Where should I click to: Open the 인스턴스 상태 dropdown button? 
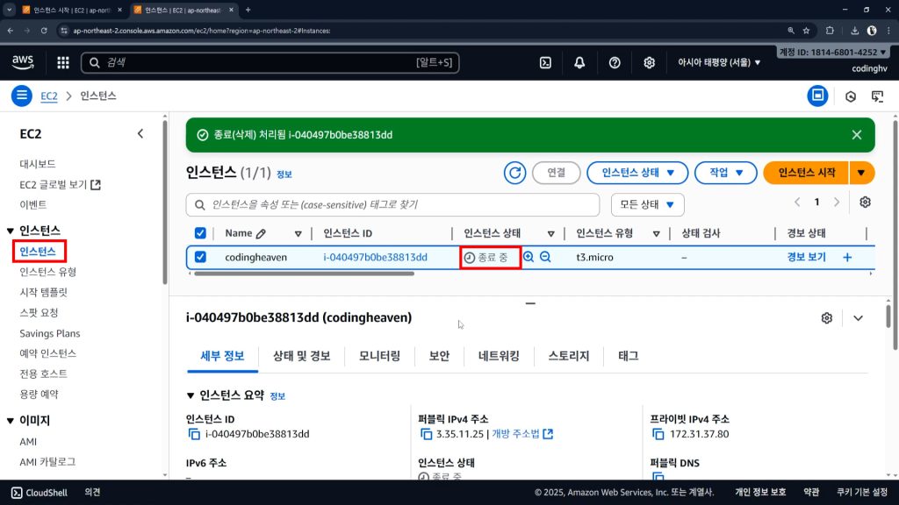[637, 173]
